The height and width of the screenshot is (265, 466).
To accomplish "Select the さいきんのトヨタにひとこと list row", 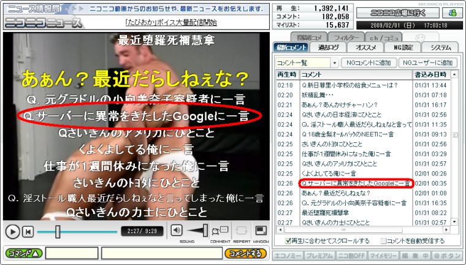I will coord(362,144).
